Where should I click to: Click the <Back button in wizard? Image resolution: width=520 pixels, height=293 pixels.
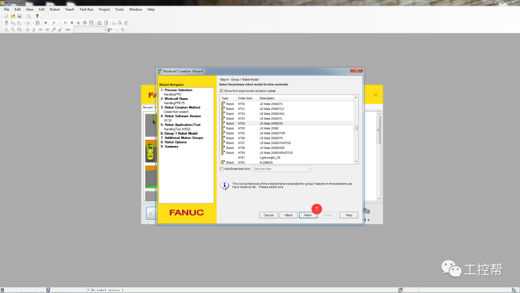tap(288, 215)
